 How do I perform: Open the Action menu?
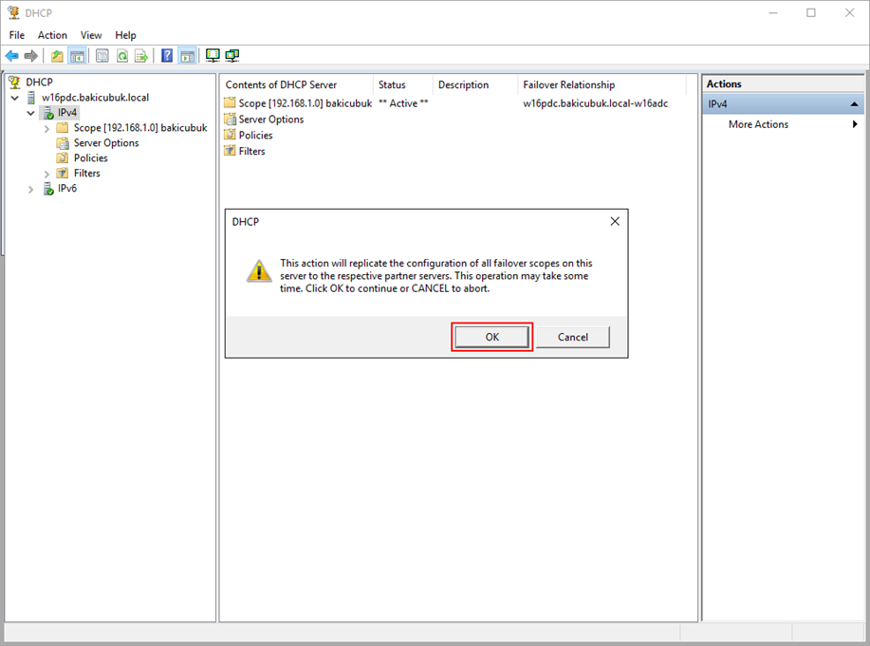pos(52,35)
